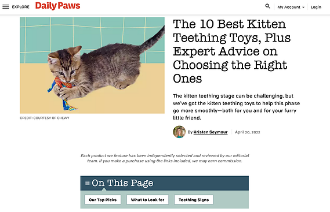This screenshot has height=212, width=330.
Task: Click the Daily Paws logo
Action: tap(57, 6)
